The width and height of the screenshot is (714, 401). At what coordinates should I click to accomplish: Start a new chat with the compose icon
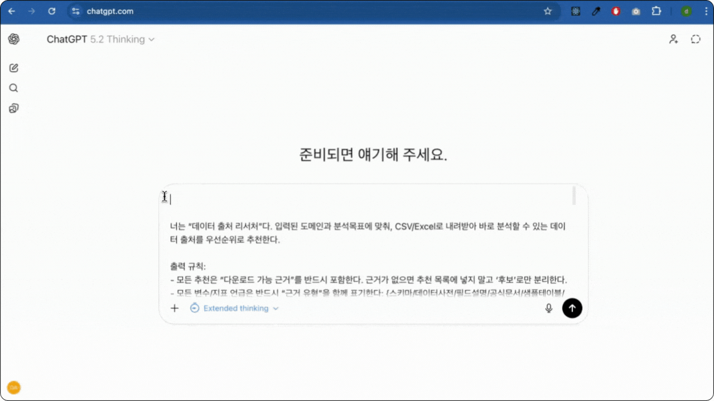click(14, 68)
